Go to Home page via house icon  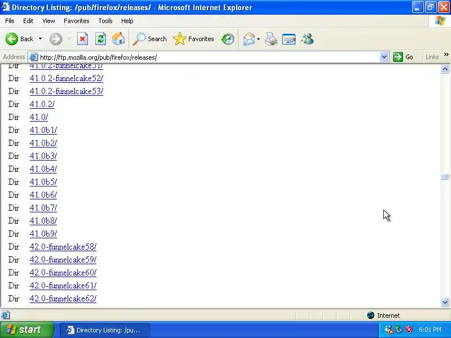tap(118, 39)
